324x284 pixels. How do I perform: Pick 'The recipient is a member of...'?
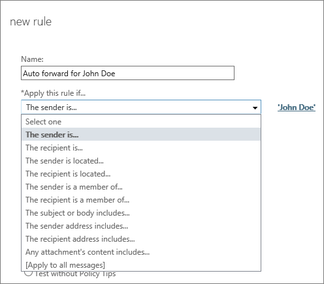click(141, 200)
